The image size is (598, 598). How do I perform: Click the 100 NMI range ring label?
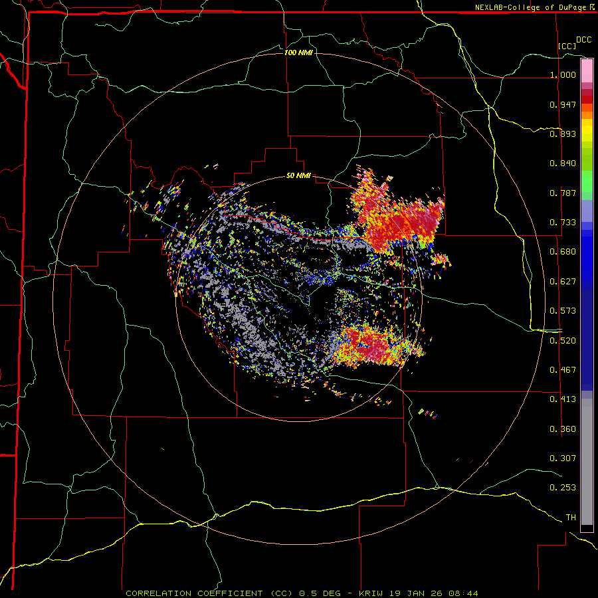click(298, 52)
